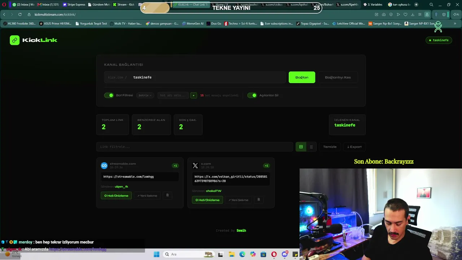Open Discord from the taskbar
The height and width of the screenshot is (260, 462).
click(285, 254)
